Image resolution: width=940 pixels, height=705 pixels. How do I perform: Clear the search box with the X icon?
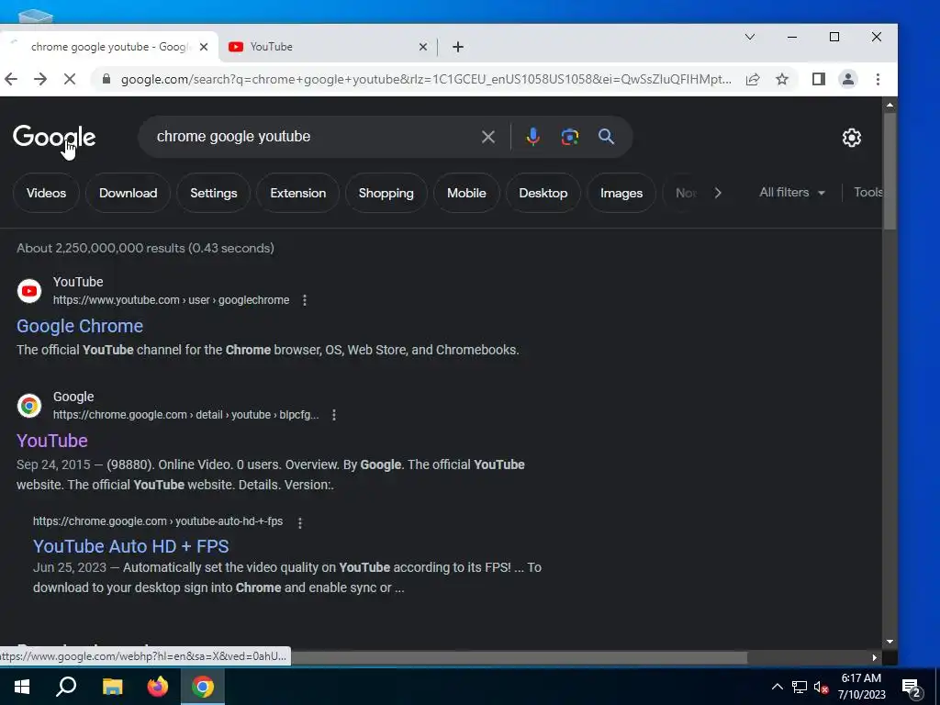tap(488, 137)
